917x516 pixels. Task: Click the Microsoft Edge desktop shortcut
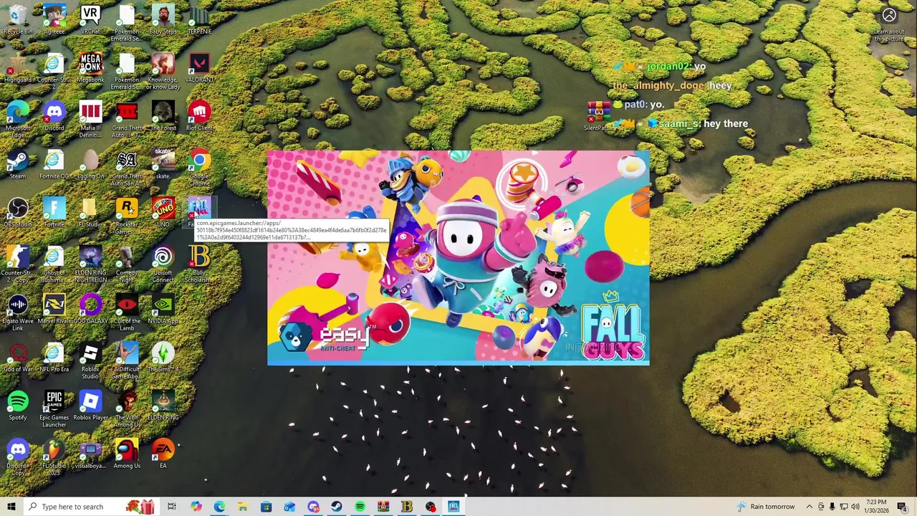[x=18, y=119]
